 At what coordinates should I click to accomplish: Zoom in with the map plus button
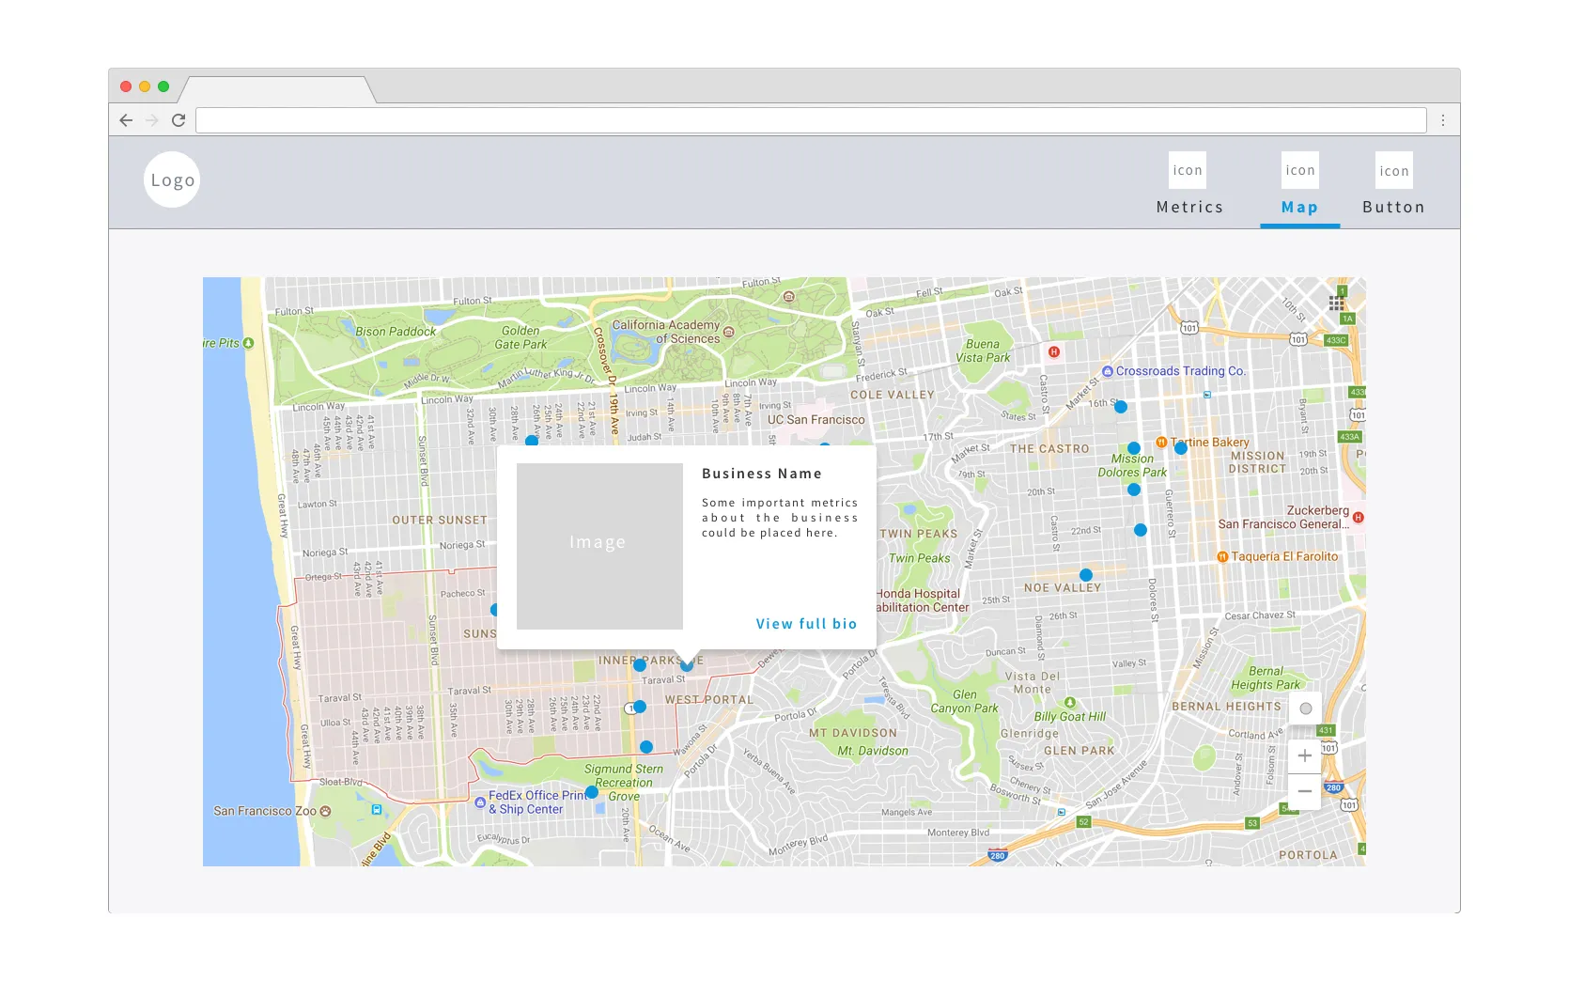1304,755
